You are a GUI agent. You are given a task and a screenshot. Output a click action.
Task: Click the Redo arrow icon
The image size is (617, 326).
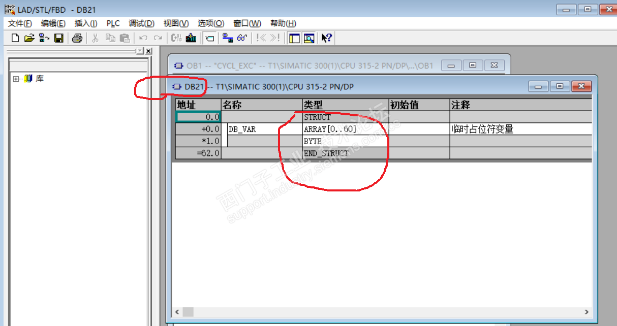click(158, 38)
